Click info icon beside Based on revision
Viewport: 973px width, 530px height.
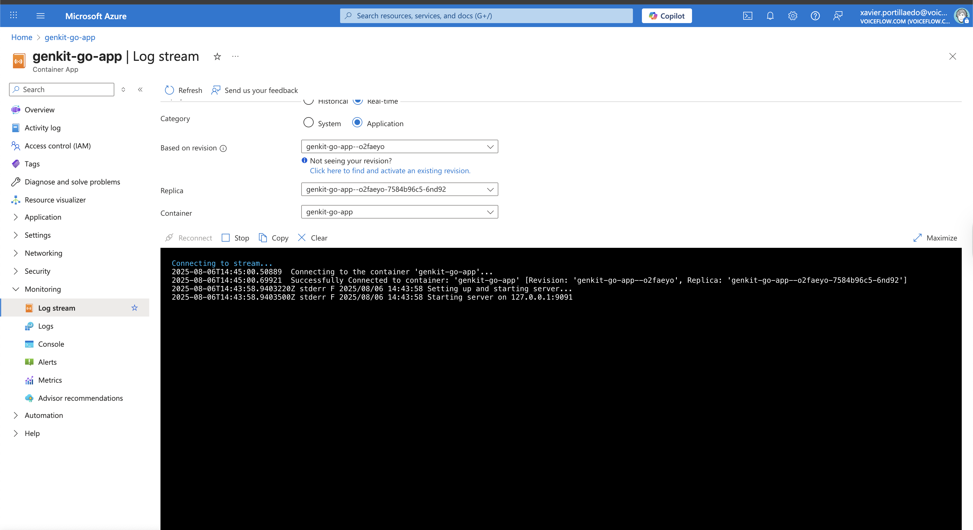(223, 148)
